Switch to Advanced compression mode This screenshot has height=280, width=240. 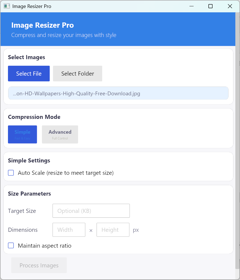(60, 134)
